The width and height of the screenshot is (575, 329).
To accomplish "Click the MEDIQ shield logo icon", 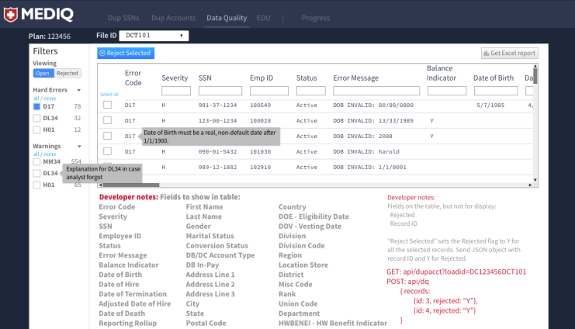I will point(11,15).
